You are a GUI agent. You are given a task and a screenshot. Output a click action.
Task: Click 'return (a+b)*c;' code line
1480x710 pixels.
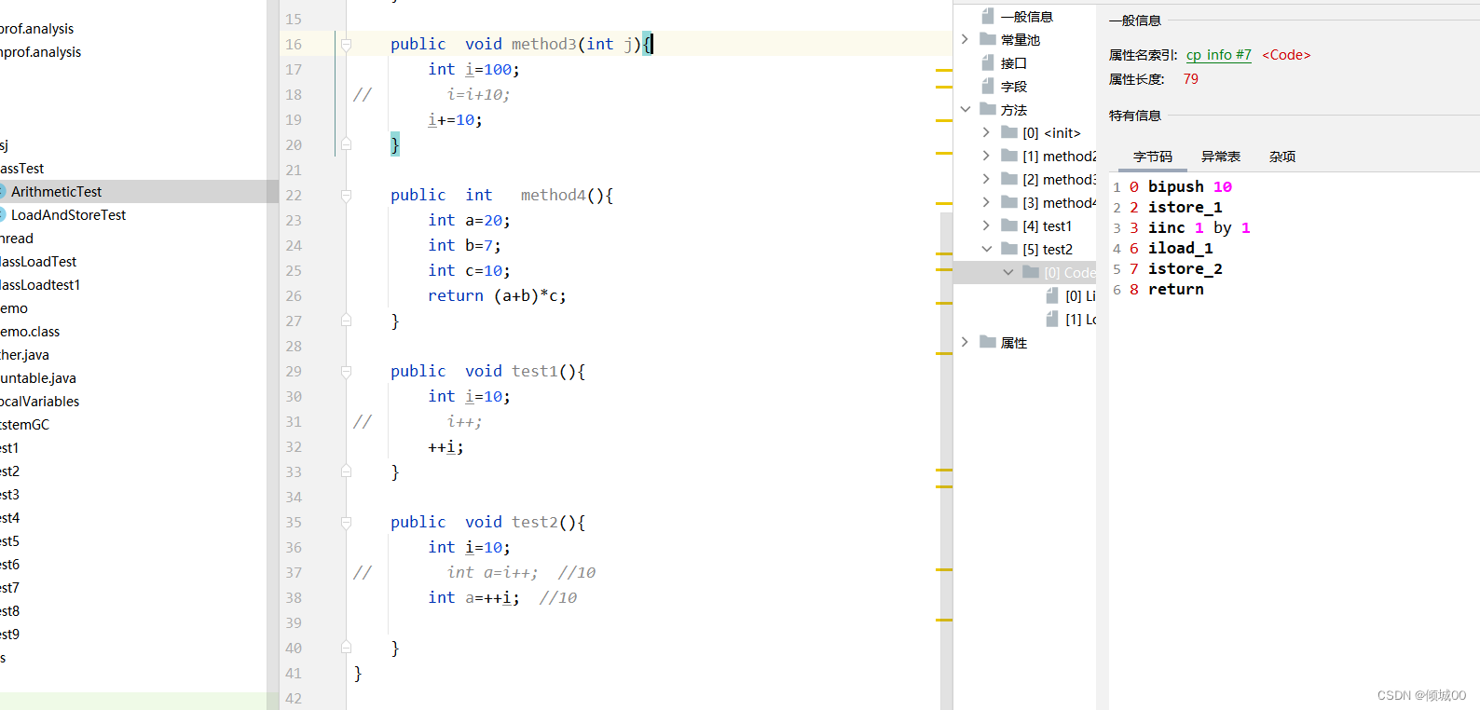[x=497, y=295]
